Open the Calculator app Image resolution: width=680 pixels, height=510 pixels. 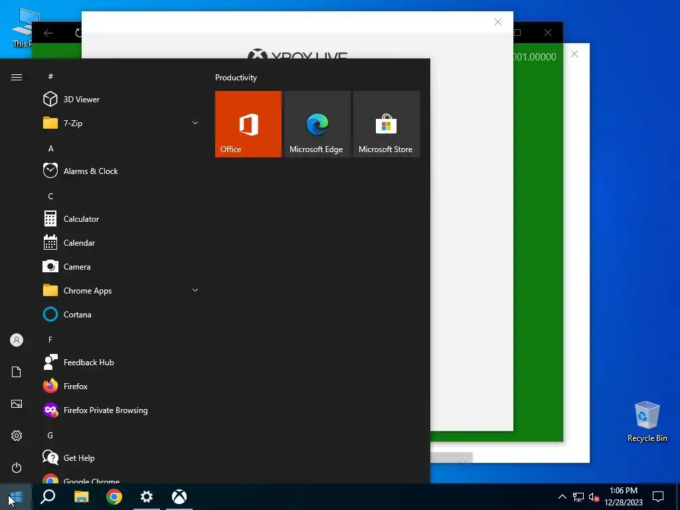(122, 219)
